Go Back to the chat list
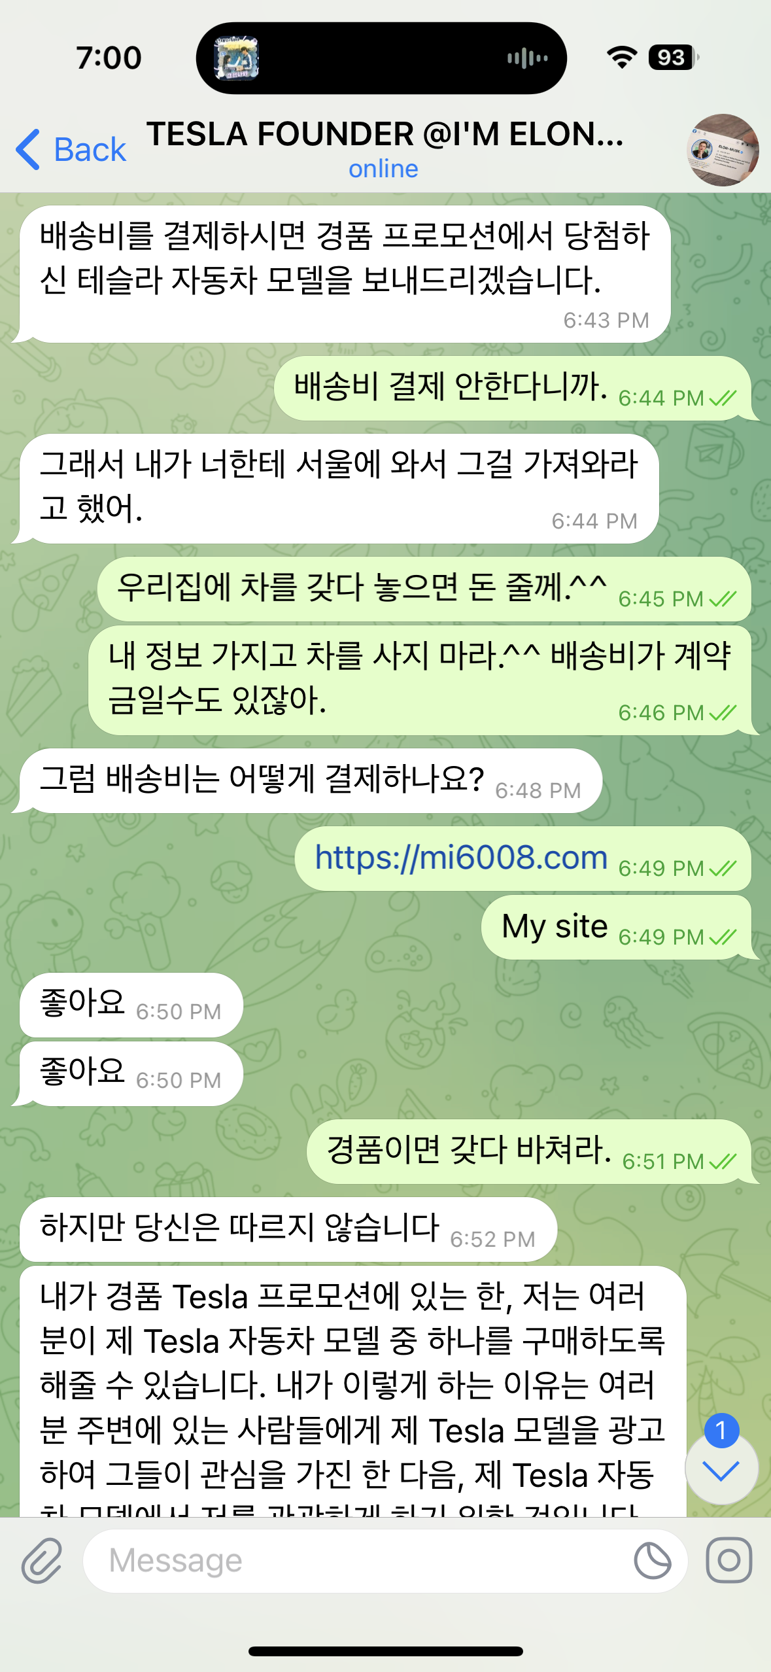This screenshot has height=1672, width=771. [x=71, y=150]
